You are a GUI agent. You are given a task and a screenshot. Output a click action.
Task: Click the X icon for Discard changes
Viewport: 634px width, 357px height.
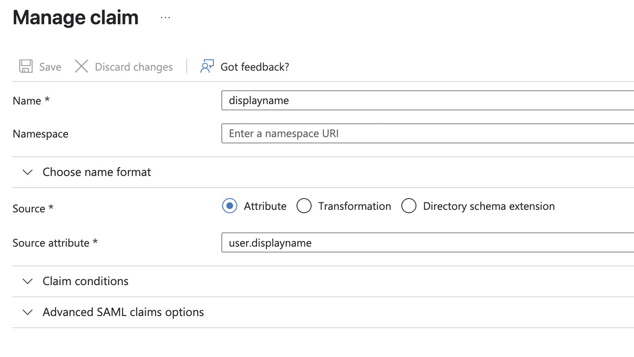81,66
